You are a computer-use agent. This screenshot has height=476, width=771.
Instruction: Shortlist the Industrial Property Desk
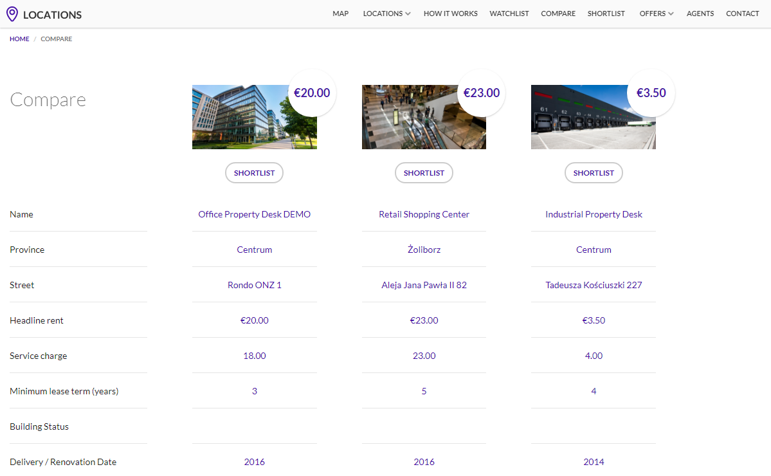(594, 173)
